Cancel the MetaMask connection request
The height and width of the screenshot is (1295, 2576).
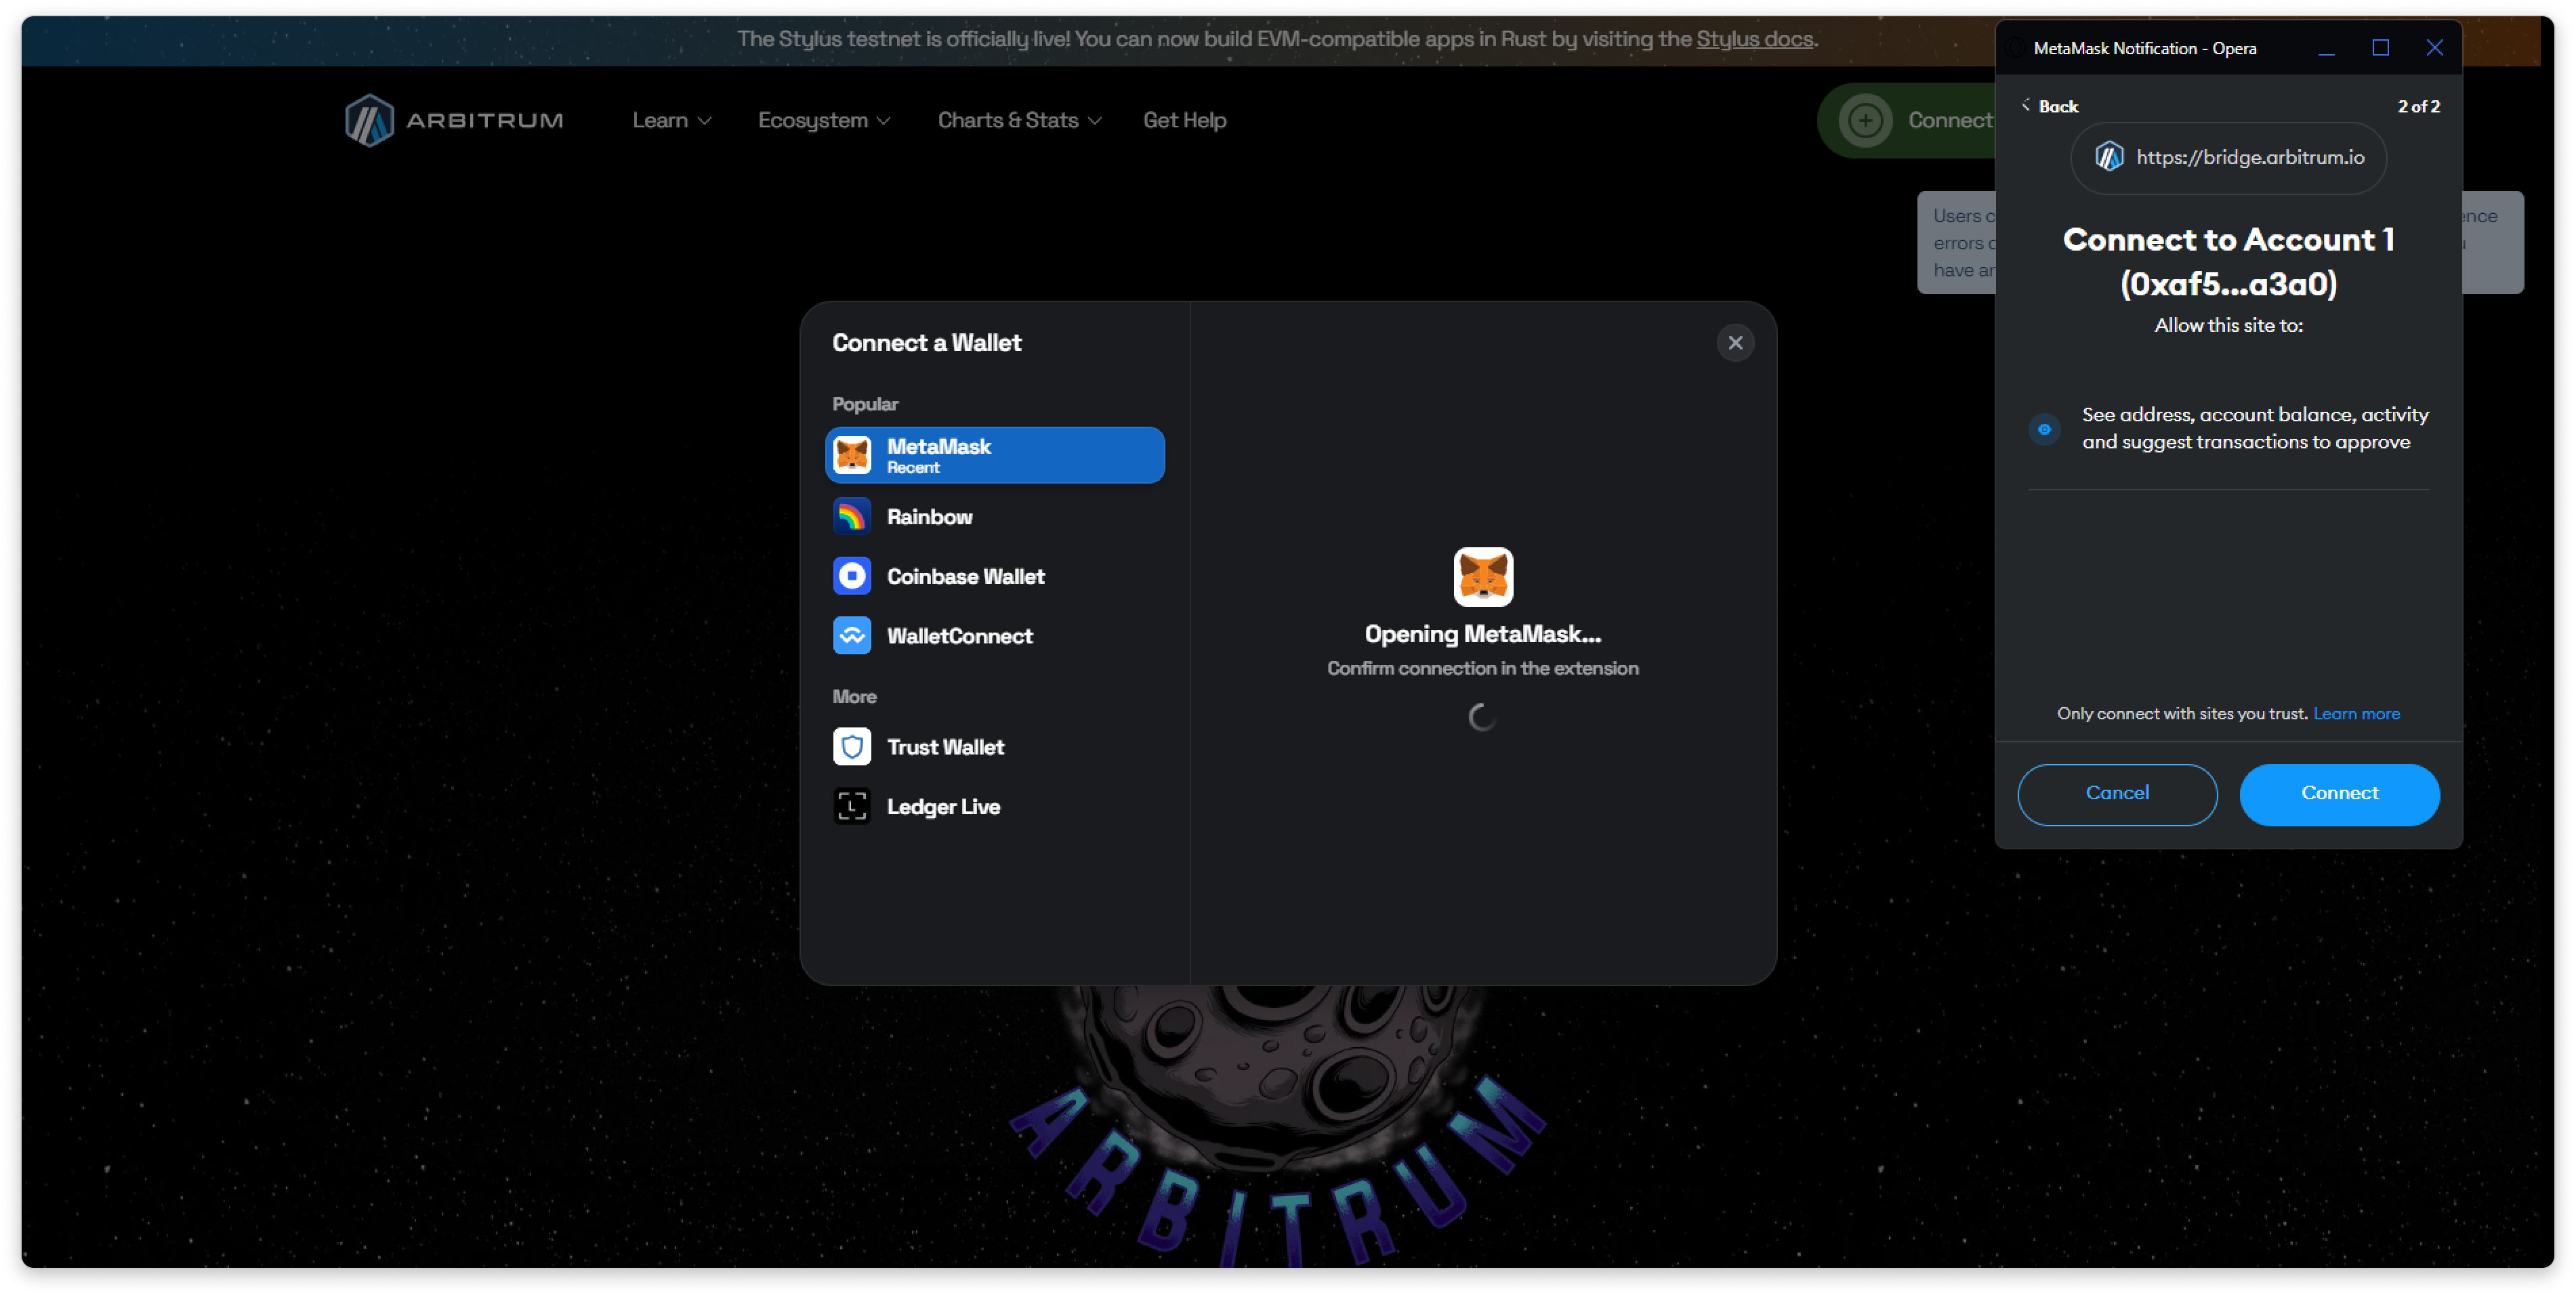point(2116,794)
